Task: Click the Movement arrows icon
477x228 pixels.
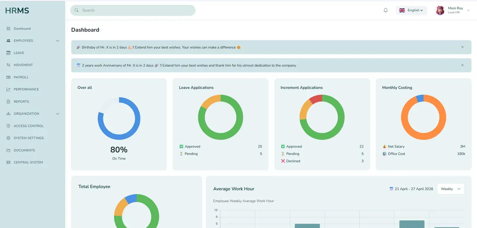Action: coord(8,65)
